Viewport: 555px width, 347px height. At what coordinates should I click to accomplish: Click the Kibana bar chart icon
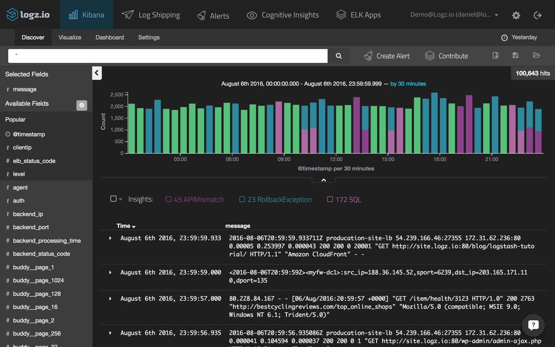pyautogui.click(x=73, y=15)
